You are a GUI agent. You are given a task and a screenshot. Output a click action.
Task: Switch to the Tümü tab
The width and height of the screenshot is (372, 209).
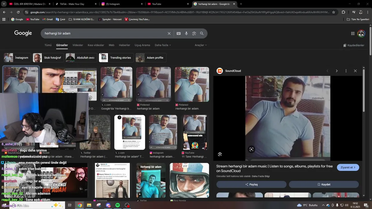[48, 45]
